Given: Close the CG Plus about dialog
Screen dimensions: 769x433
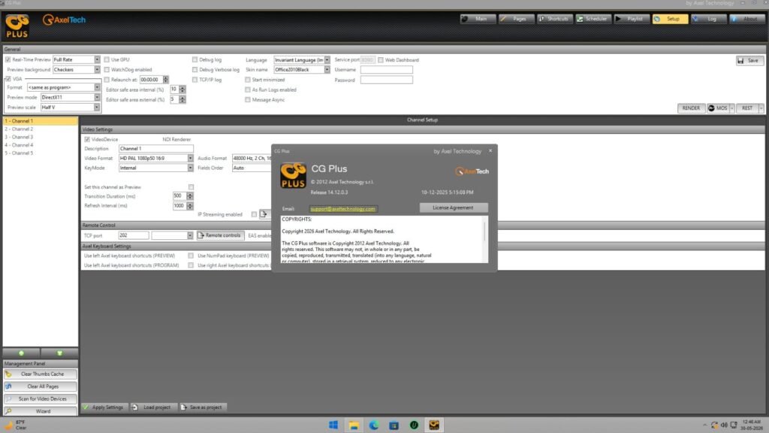Looking at the screenshot, I should pos(490,150).
